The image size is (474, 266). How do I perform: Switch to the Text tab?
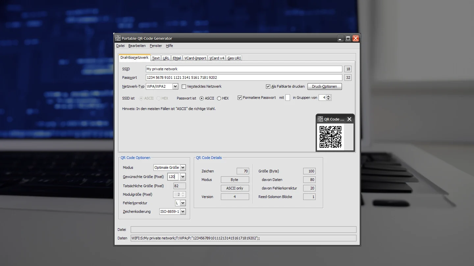point(156,58)
